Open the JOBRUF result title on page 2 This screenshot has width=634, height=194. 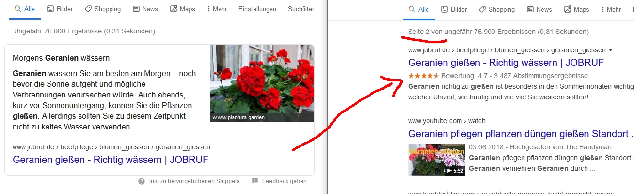[506, 63]
